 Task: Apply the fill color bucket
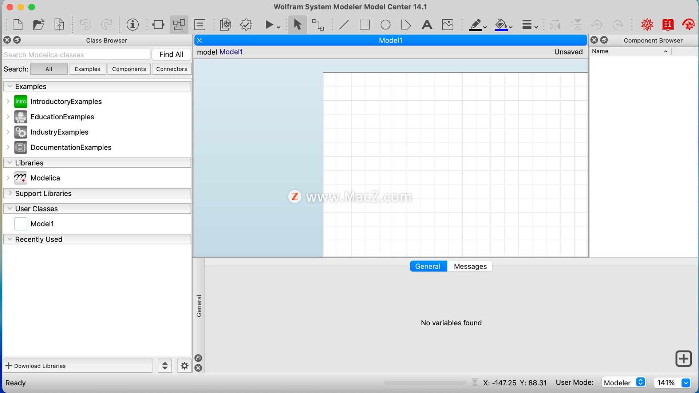point(501,25)
